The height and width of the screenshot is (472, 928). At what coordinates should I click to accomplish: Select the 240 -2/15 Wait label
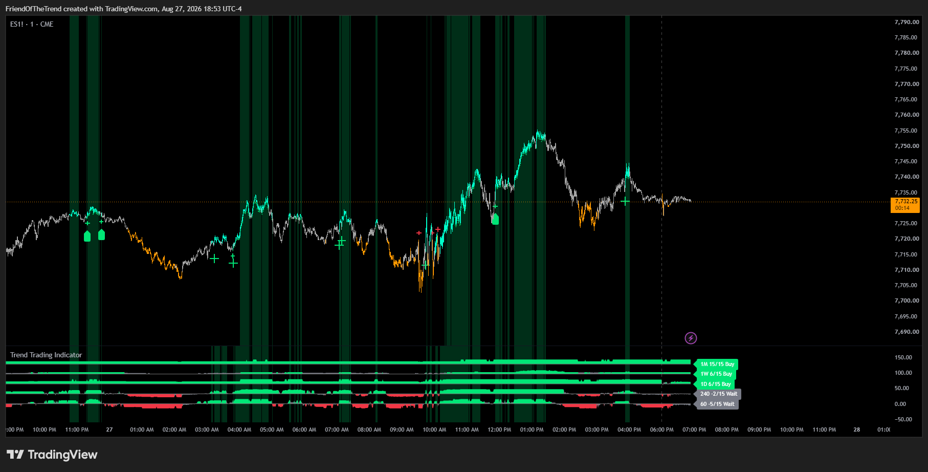pos(718,394)
